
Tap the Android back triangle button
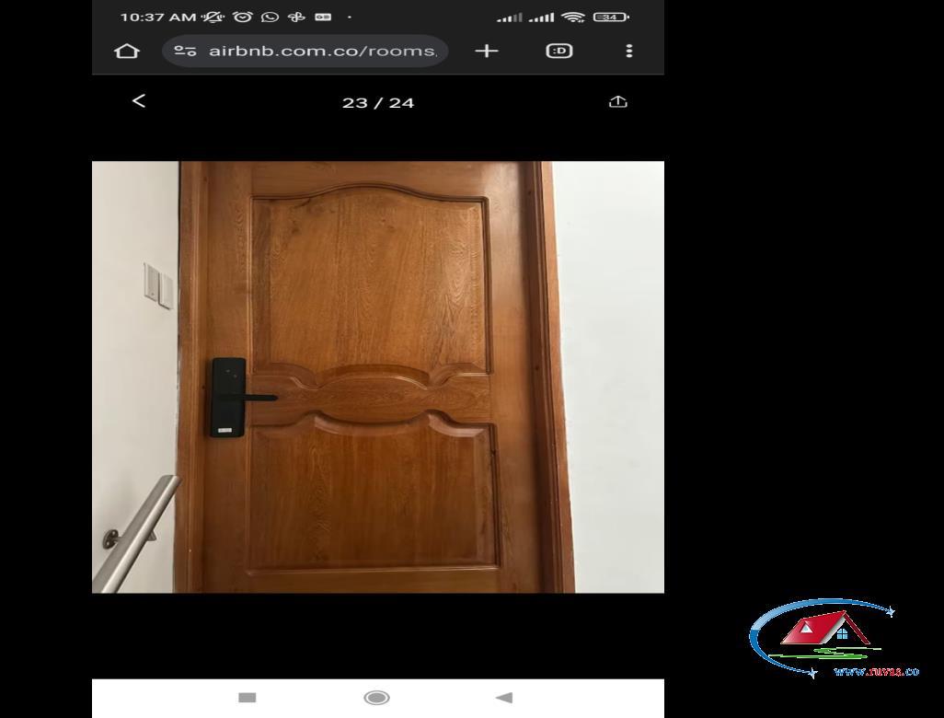504,698
